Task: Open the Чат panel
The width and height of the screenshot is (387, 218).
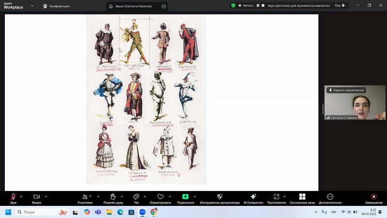Action: 136,197
